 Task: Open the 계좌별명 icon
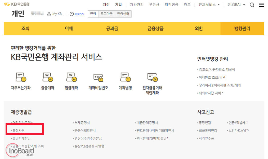click(x=126, y=77)
